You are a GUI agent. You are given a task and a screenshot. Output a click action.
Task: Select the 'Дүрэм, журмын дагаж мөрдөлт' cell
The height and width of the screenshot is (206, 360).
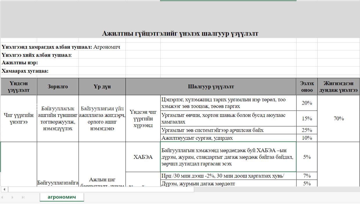pos(228,183)
